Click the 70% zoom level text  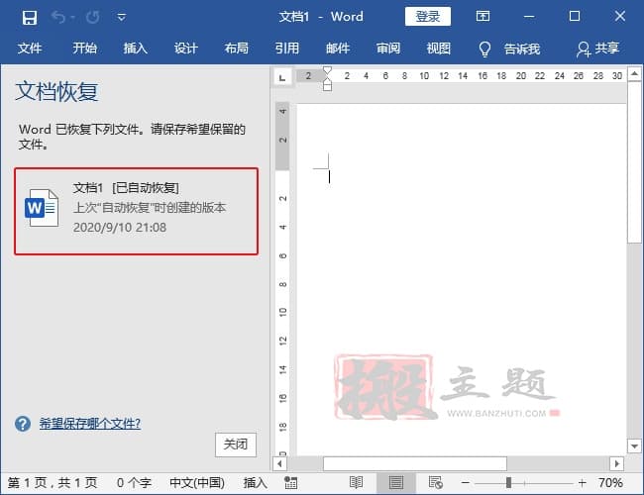(610, 483)
